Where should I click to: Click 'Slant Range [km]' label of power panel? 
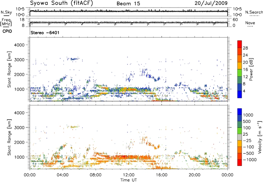9,69
